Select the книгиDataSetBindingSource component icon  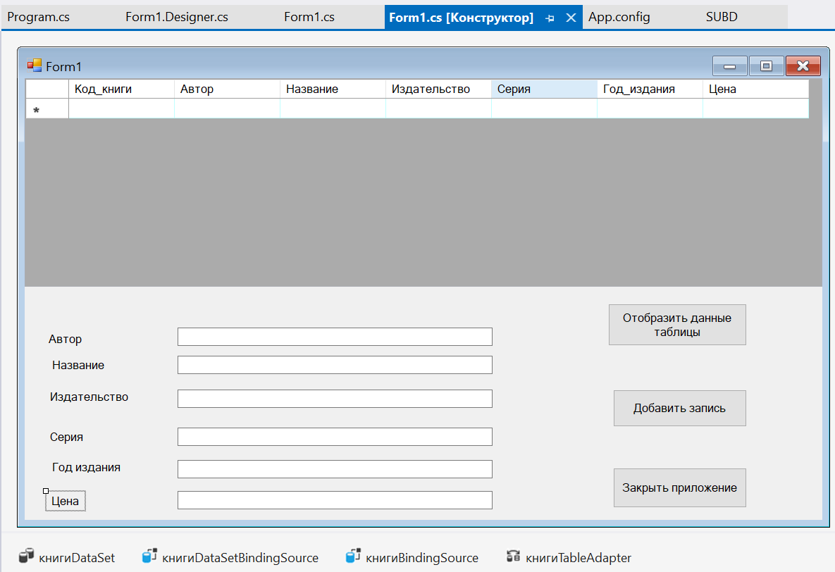149,557
